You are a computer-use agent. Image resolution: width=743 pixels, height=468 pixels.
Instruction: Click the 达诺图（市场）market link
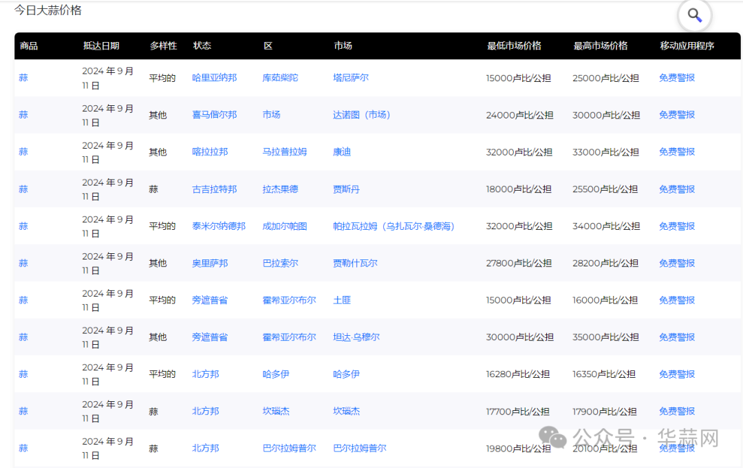coord(361,115)
